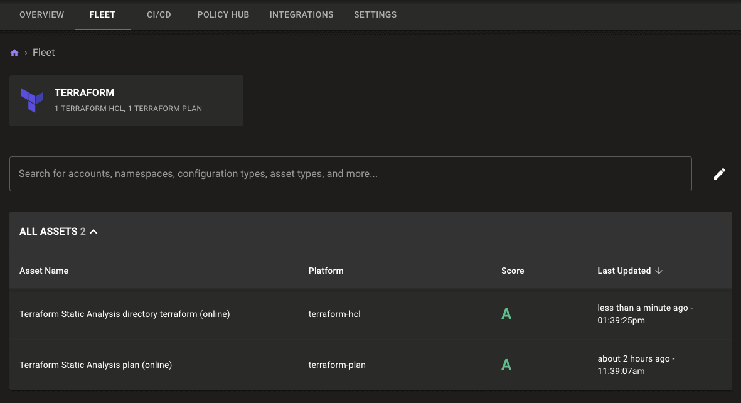The height and width of the screenshot is (403, 741).
Task: Click the Terraform platform logo icon
Action: click(32, 100)
